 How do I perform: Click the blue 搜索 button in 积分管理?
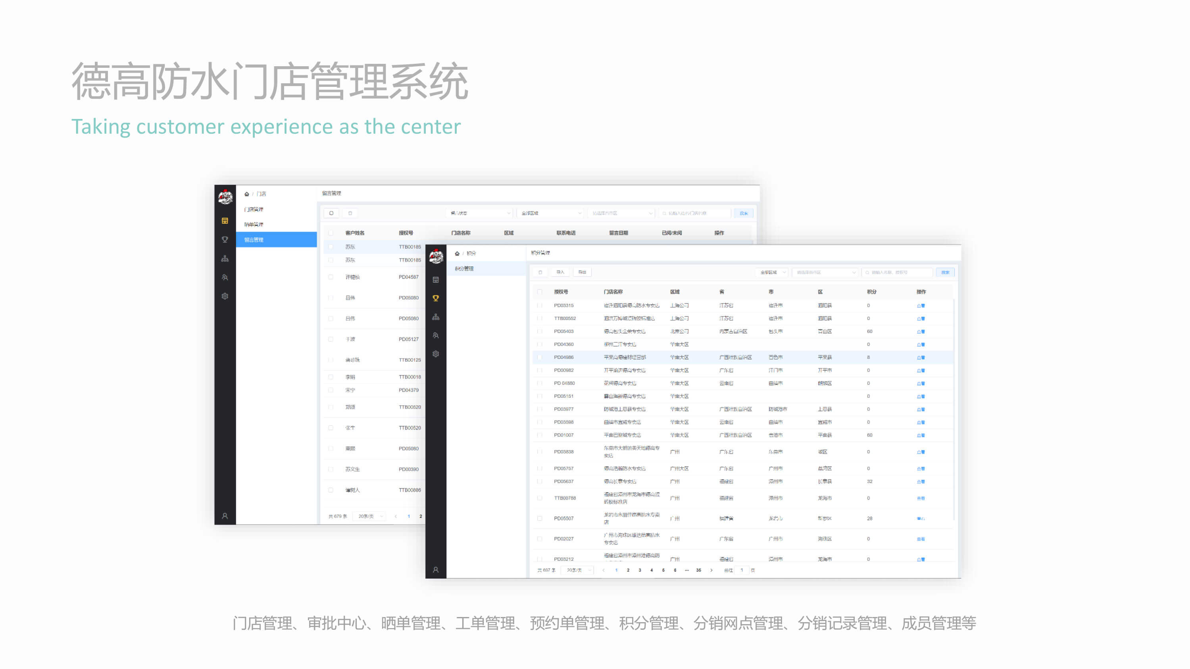pos(945,272)
